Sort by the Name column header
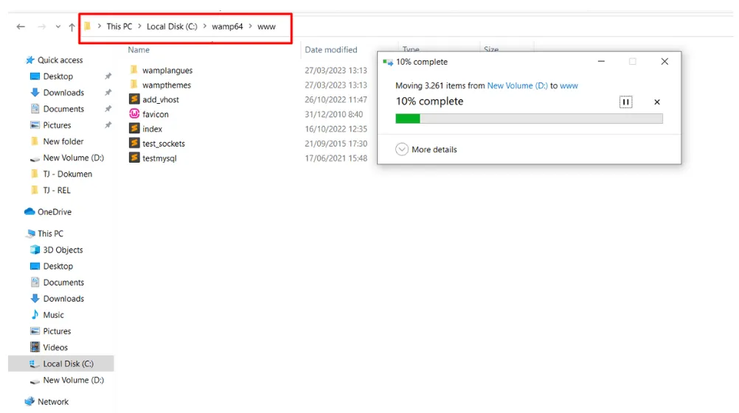This screenshot has height=413, width=739. (139, 49)
